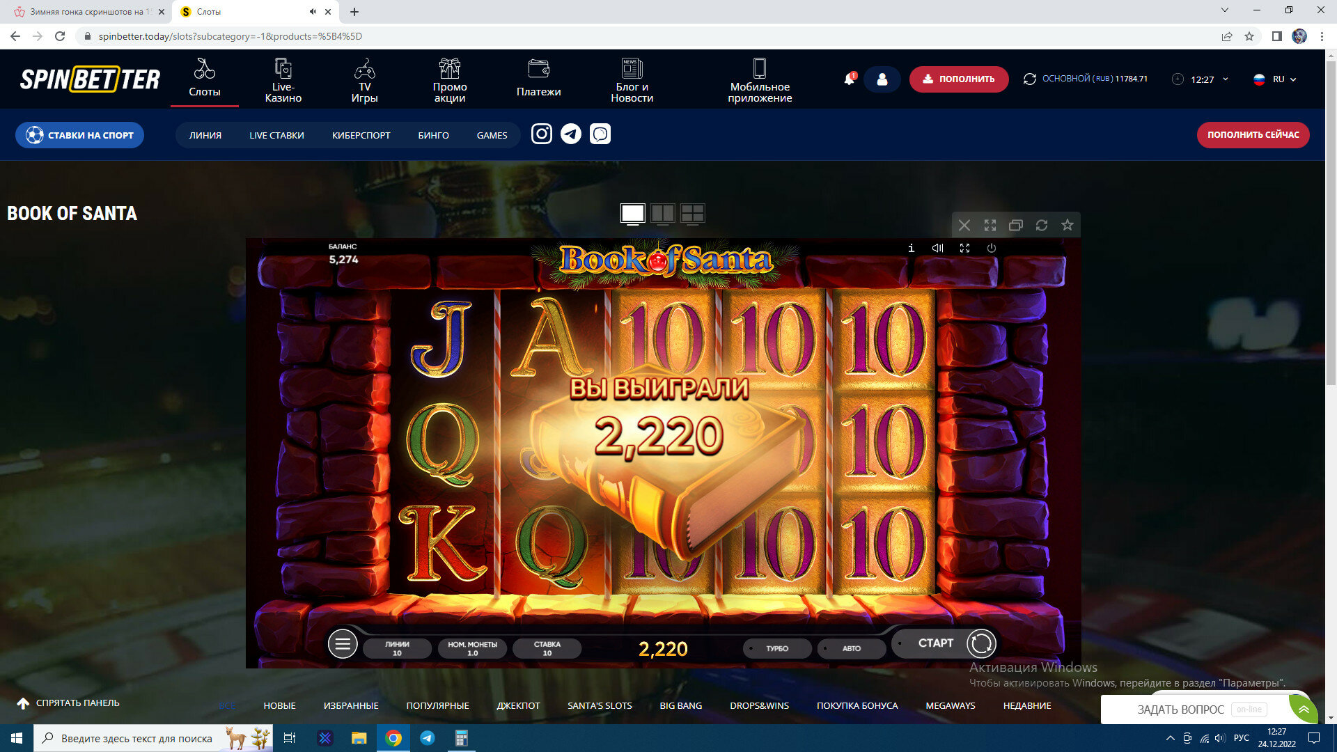Switch to the ПОПУЛЯРНЫЕ category tab
The width and height of the screenshot is (1337, 752).
pyautogui.click(x=437, y=705)
